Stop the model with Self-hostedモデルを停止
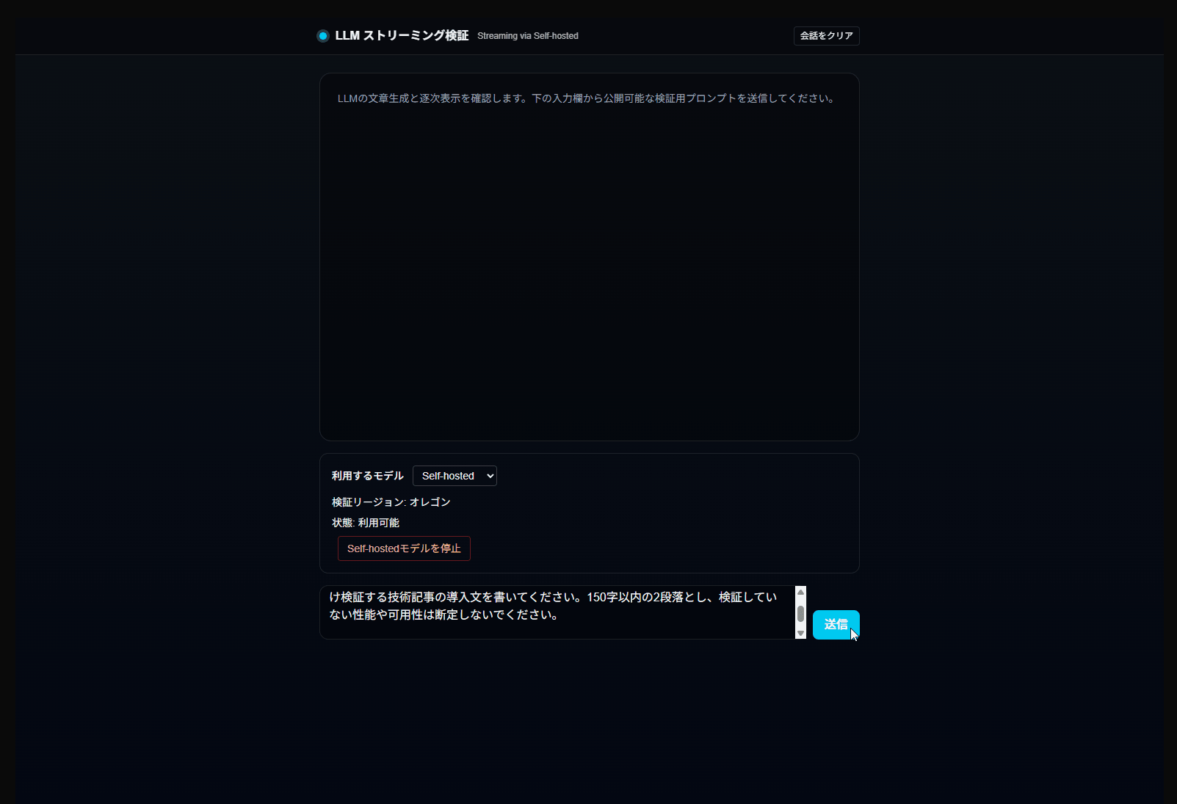 [404, 548]
